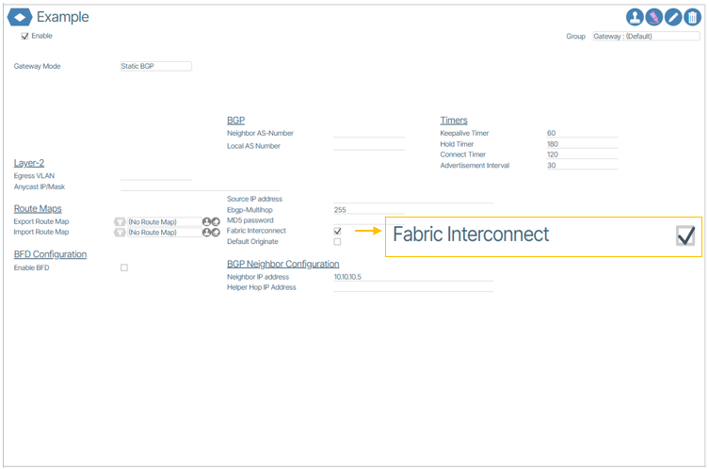
Task: Click the highlighter icon in the header
Action: click(654, 17)
